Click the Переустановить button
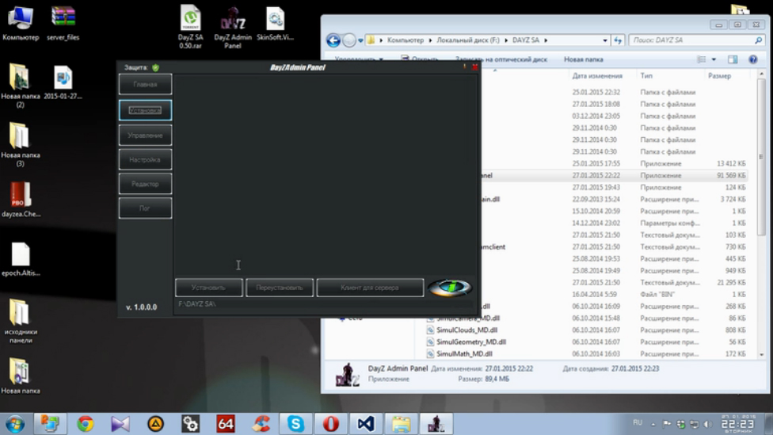Screen dimensions: 773x435 pyautogui.click(x=280, y=288)
